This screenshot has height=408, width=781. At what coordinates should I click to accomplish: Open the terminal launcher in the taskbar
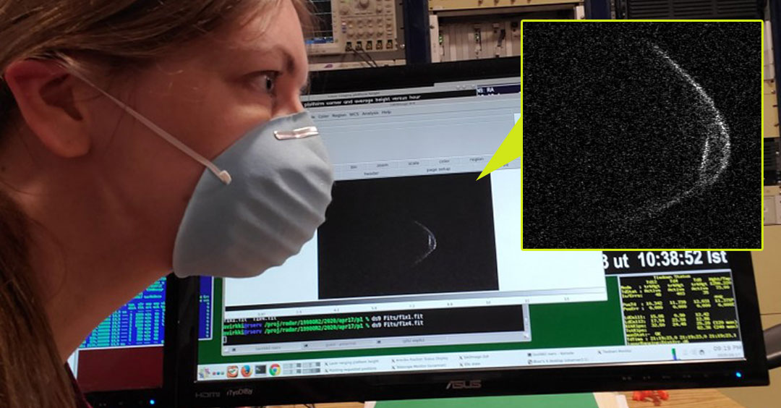pyautogui.click(x=260, y=370)
